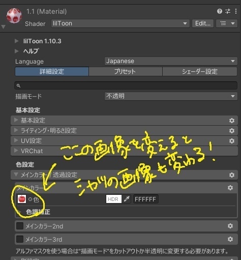This screenshot has height=260, width=241.
Task: Expand the 基本設定 foldout row
Action: (x=124, y=121)
